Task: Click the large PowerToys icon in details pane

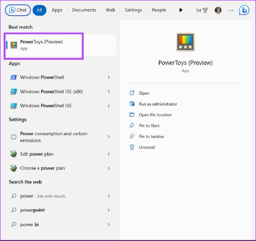Action: pos(185,42)
